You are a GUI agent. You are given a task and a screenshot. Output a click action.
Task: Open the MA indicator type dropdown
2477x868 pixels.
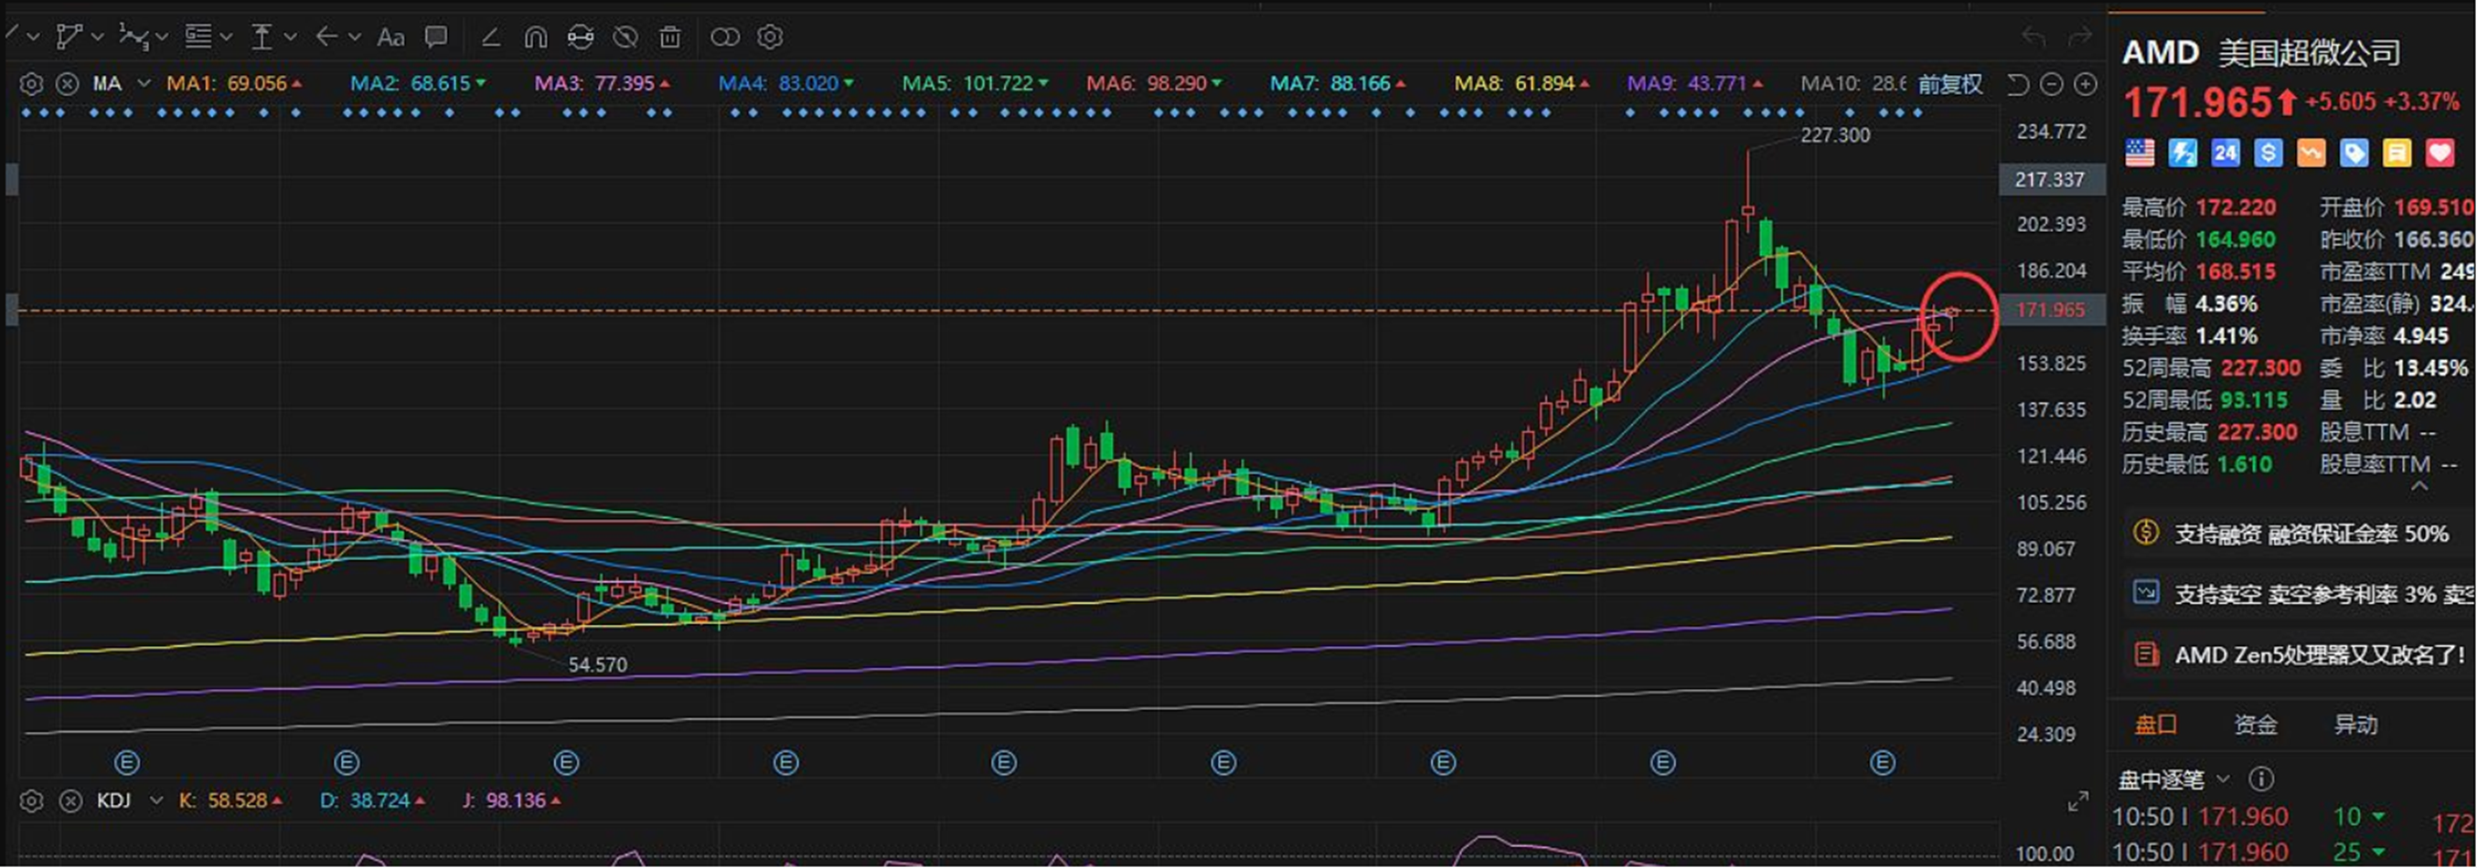tap(144, 85)
